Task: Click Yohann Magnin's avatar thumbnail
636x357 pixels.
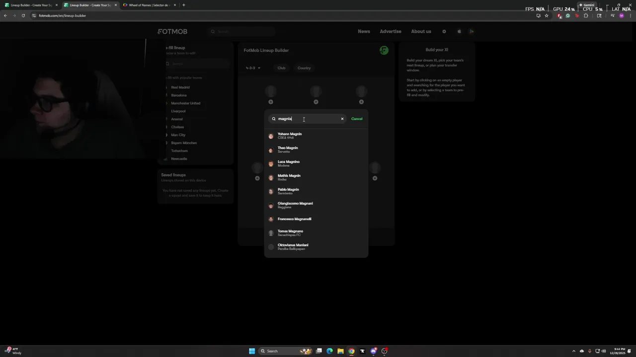Action: (x=271, y=136)
